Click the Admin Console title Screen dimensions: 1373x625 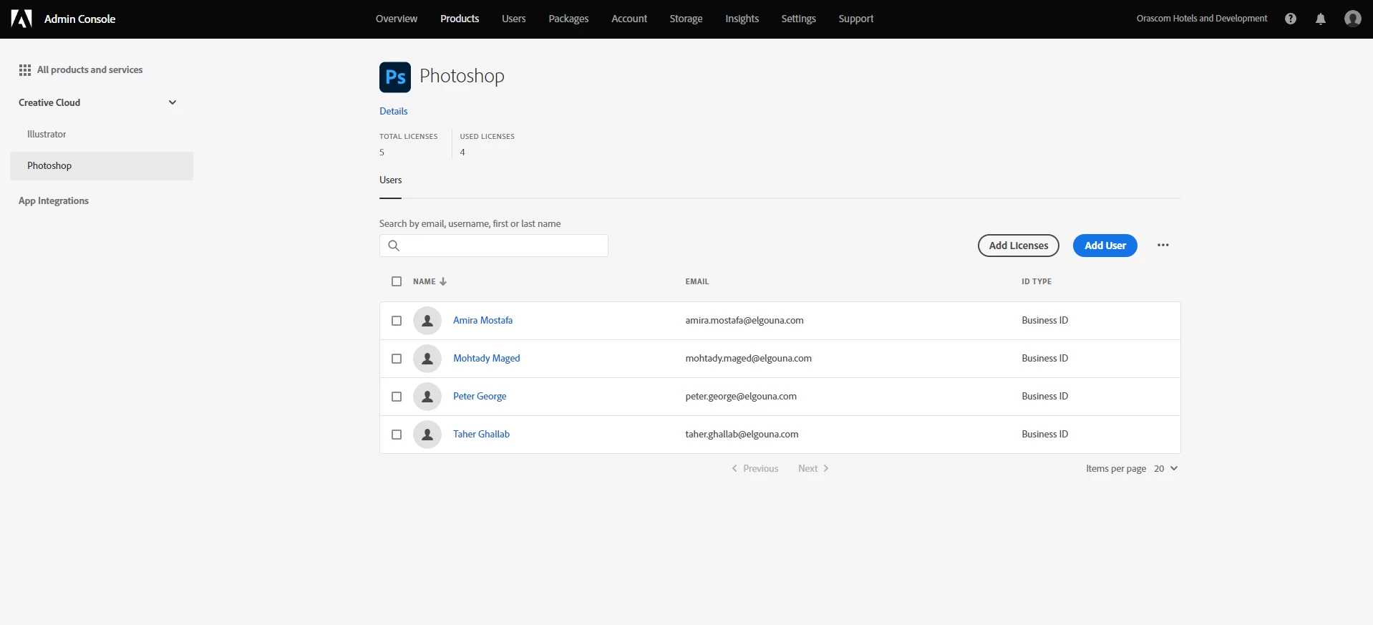79,19
